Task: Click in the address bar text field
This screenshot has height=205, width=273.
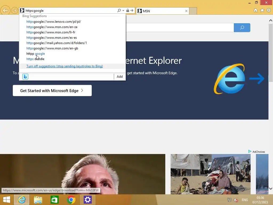Action: point(70,11)
